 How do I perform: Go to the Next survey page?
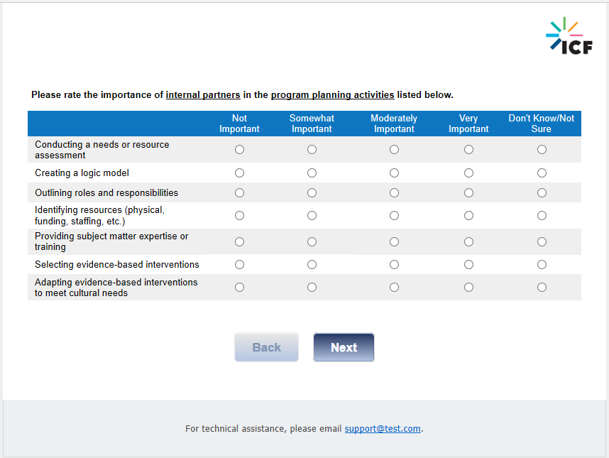click(344, 347)
